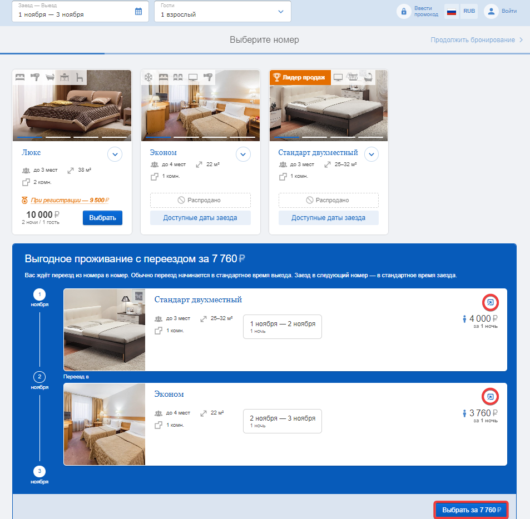Click the Лидер продаж badge text
Image resolution: width=530 pixels, height=519 pixels.
click(304, 77)
